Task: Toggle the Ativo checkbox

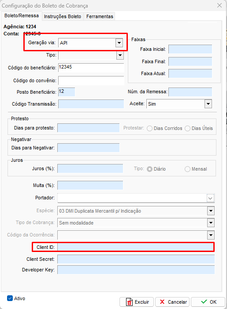Action: coord(10,298)
